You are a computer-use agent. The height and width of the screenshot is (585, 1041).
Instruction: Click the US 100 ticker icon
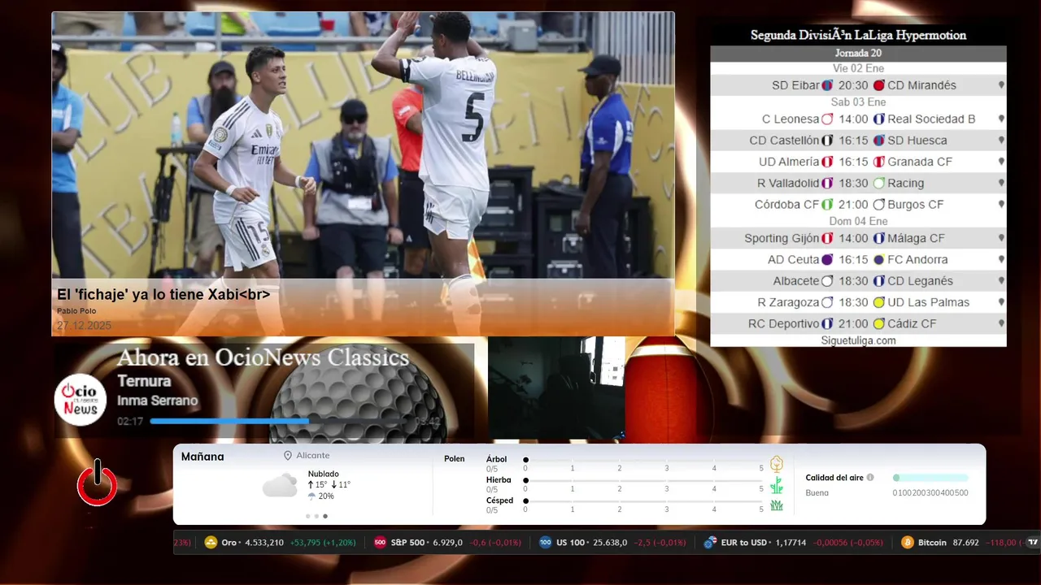click(x=545, y=543)
